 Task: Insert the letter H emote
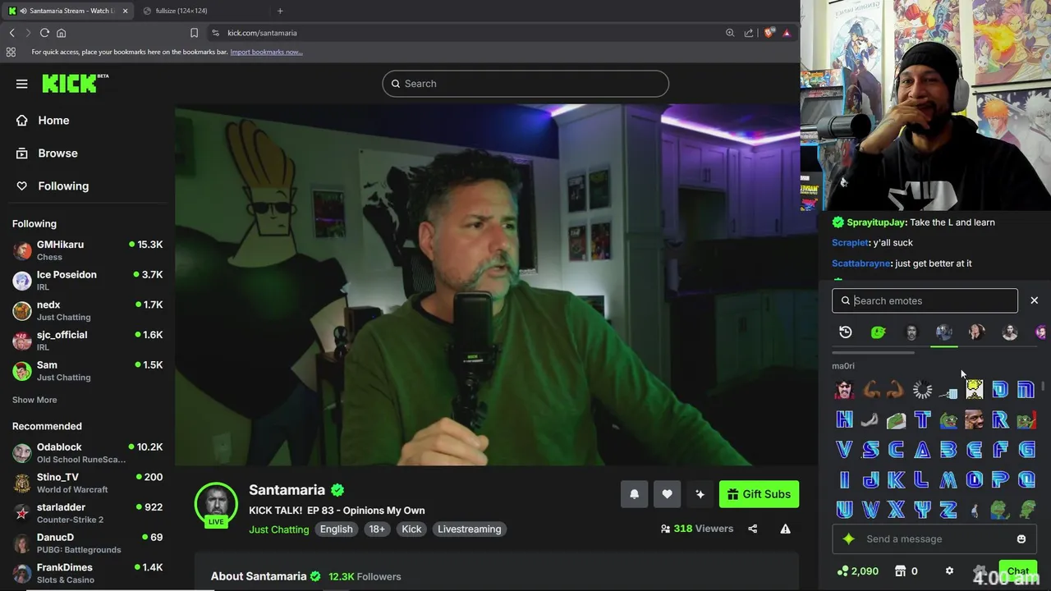pos(844,419)
